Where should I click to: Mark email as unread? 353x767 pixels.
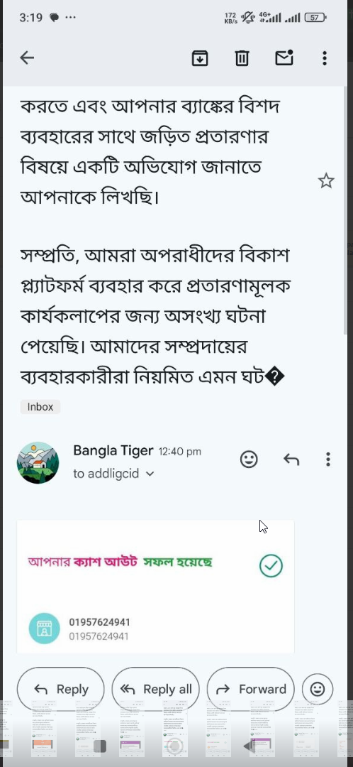coord(284,58)
